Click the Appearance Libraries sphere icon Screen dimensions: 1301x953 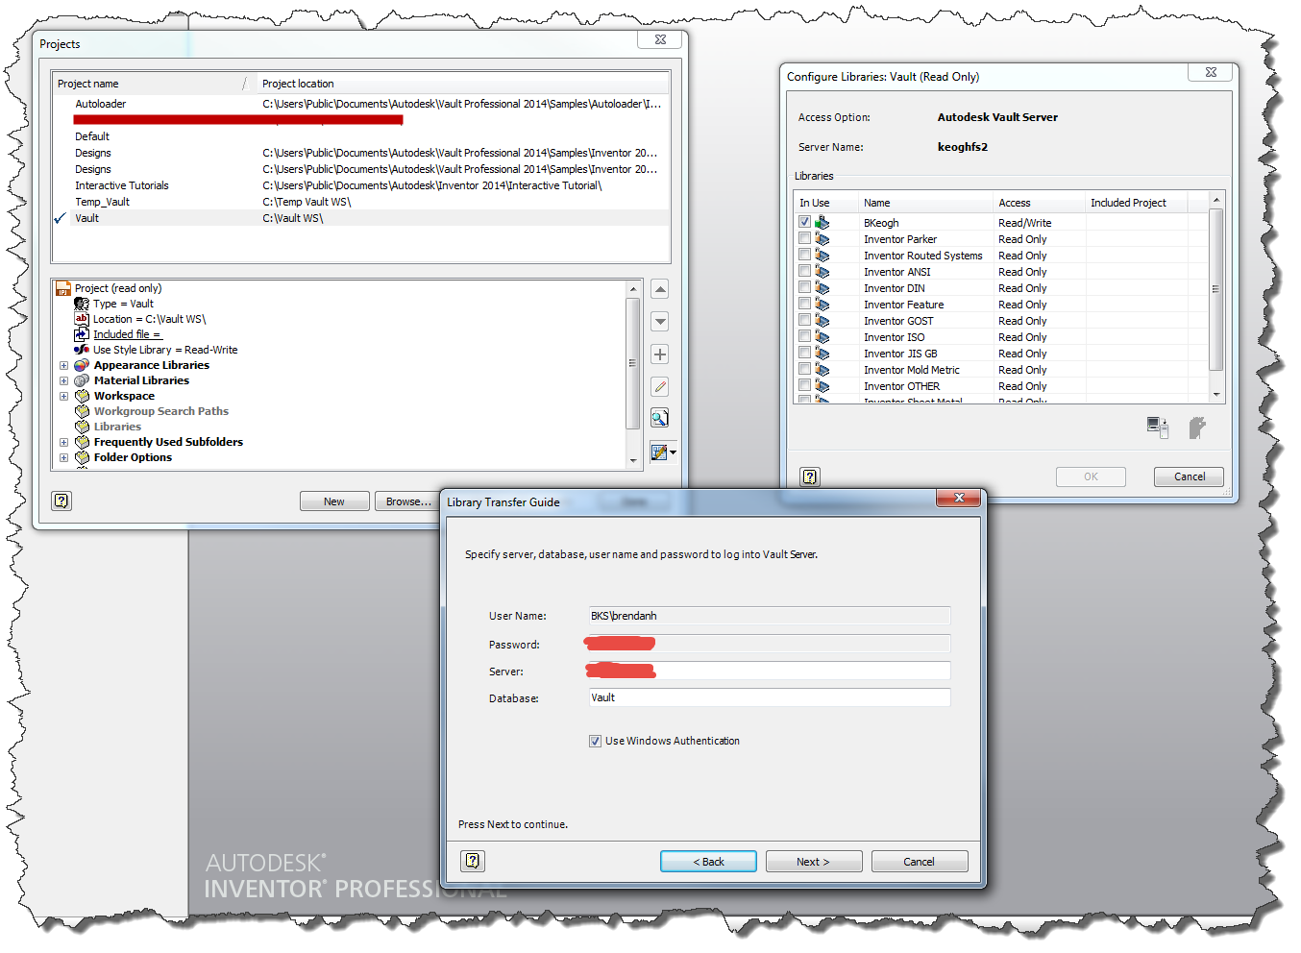(82, 365)
